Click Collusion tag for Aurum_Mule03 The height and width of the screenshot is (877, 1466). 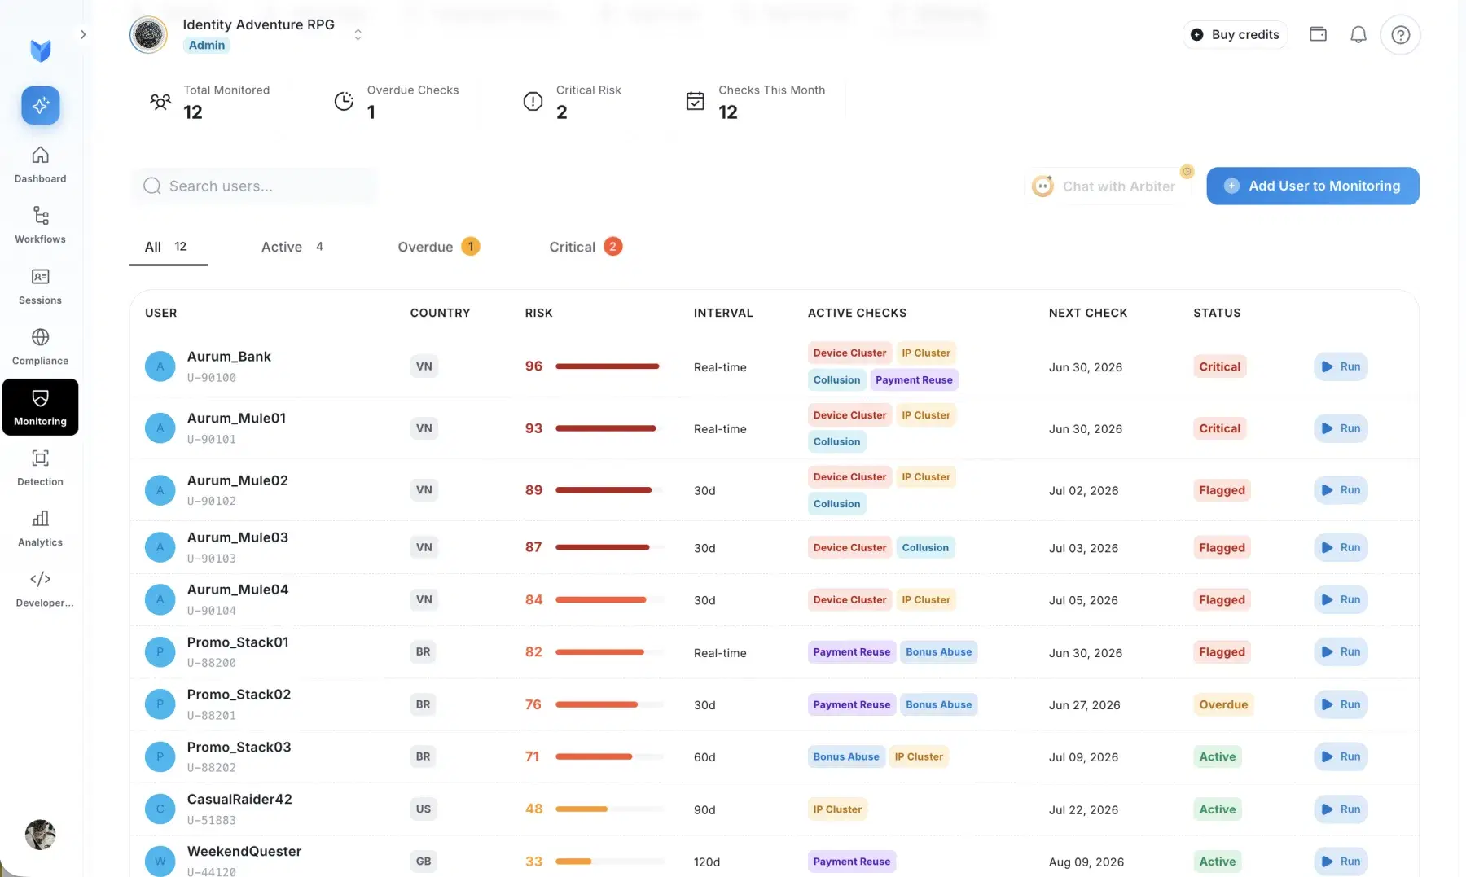tap(925, 548)
